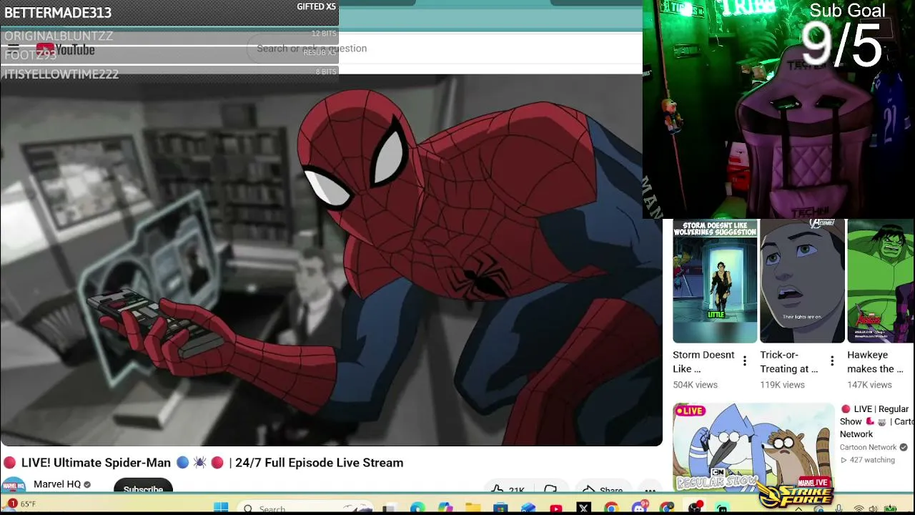
Task: Open options menu for Storm short
Action: click(x=745, y=361)
